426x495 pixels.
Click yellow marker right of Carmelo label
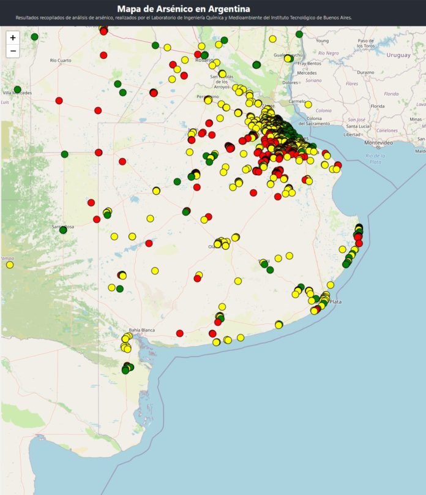pyautogui.click(x=308, y=105)
